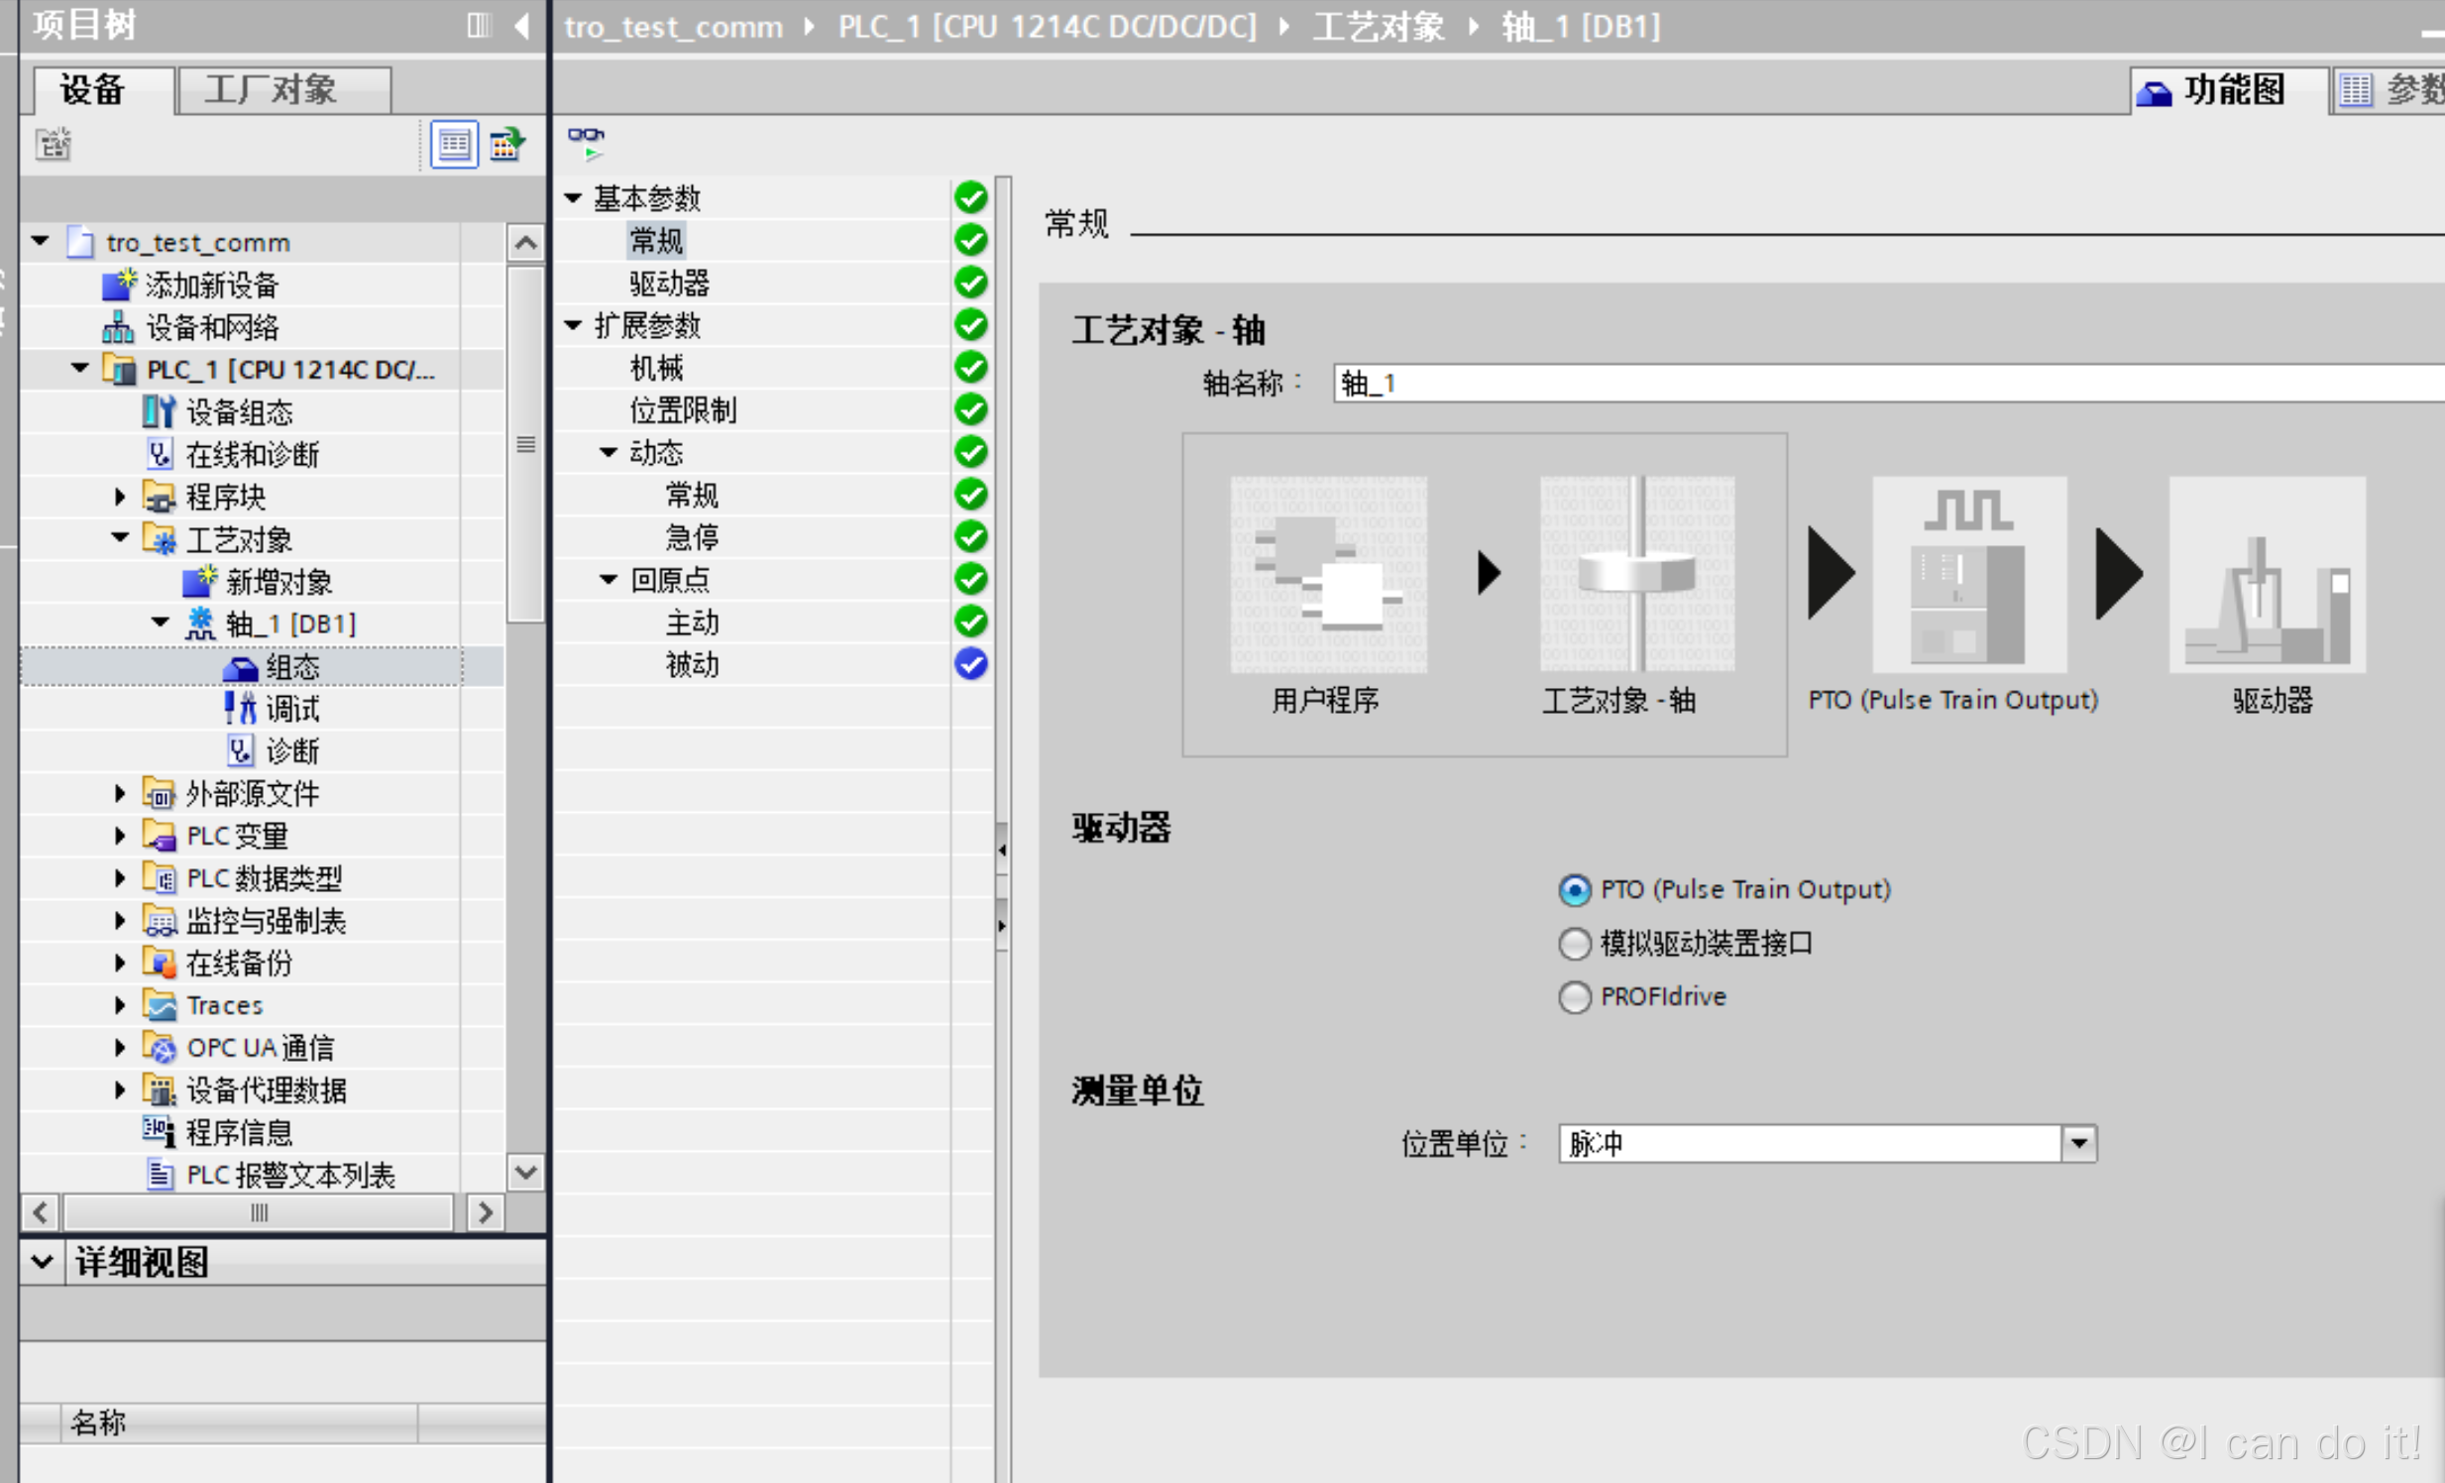Image resolution: width=2445 pixels, height=1483 pixels.
Task: Select the PTO (Pulse Train Output) radio button
Action: pos(1574,889)
